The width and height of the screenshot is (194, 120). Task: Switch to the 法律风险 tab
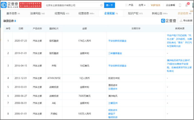click(x=37, y=13)
